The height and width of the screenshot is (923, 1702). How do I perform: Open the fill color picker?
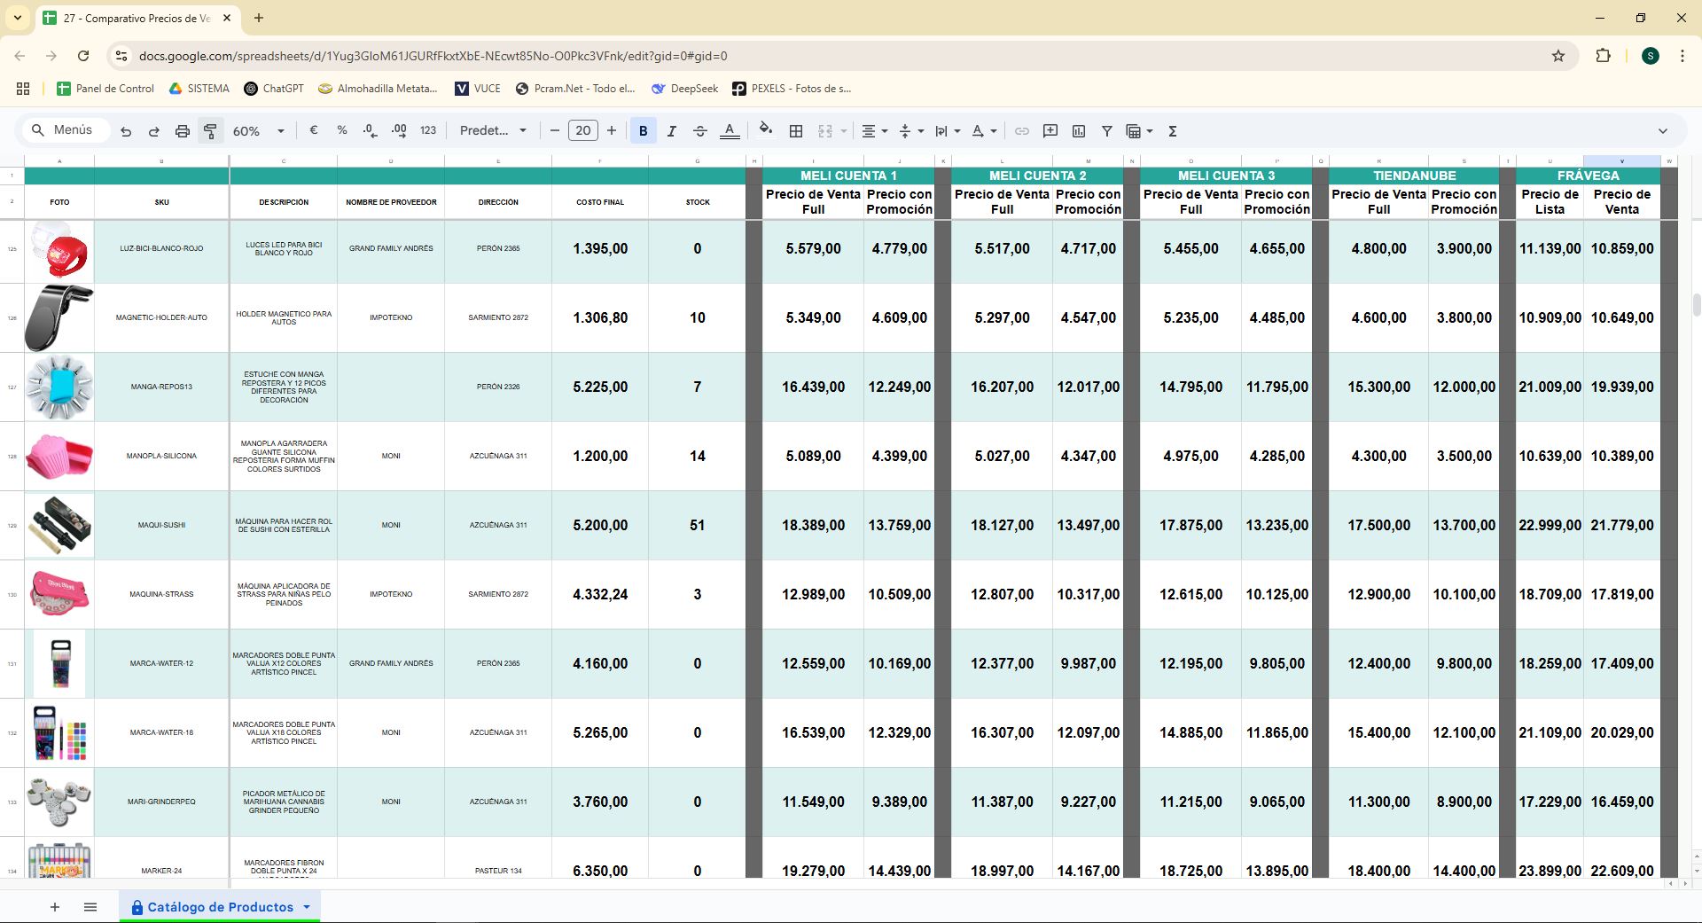765,130
